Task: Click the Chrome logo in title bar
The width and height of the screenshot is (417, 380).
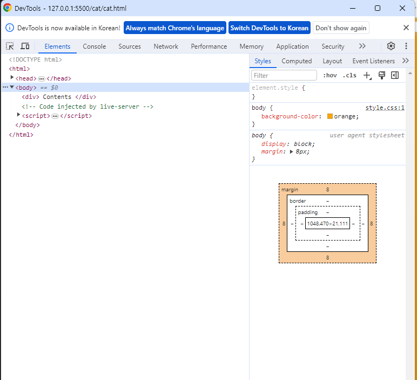Action: point(7,8)
